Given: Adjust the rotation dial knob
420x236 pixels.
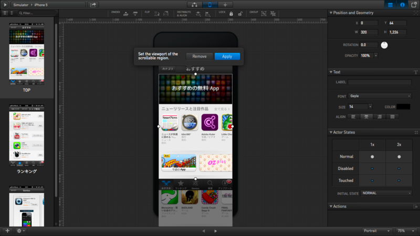Looking at the screenshot, I should [x=384, y=45].
